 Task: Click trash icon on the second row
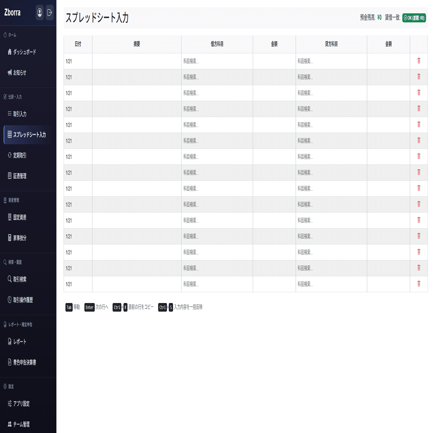(x=419, y=77)
